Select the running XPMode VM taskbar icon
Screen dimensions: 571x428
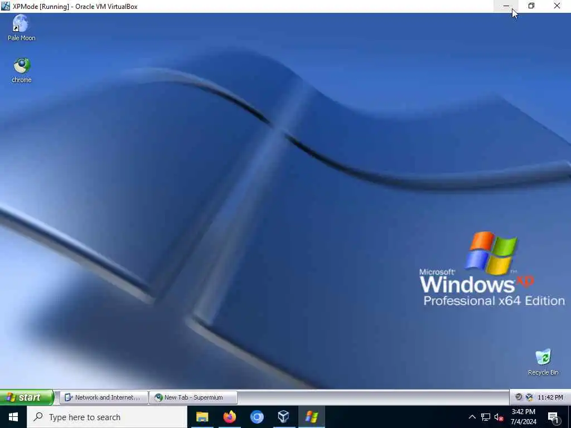(x=311, y=417)
